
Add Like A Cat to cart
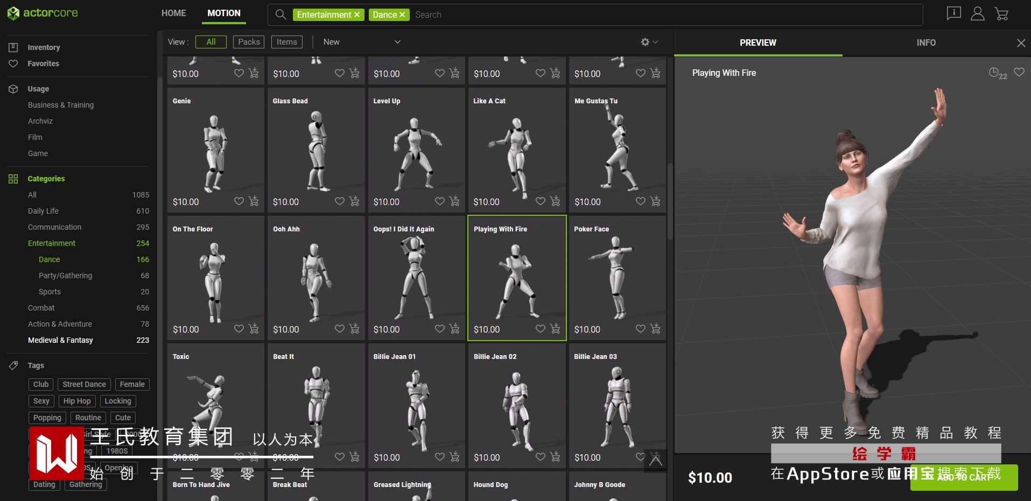click(x=556, y=201)
